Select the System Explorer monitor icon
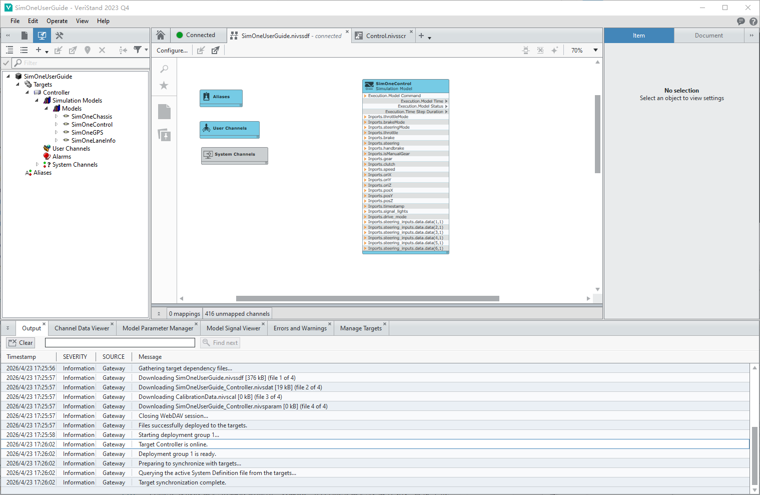The image size is (760, 495). (x=42, y=36)
